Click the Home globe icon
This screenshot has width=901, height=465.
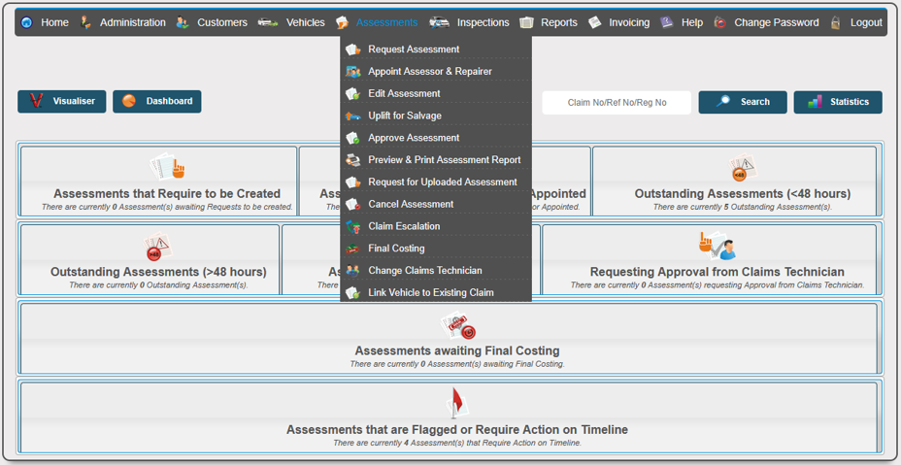(27, 22)
